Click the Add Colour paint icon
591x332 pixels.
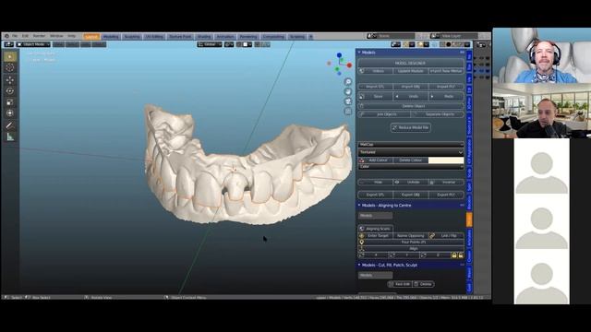coord(362,160)
